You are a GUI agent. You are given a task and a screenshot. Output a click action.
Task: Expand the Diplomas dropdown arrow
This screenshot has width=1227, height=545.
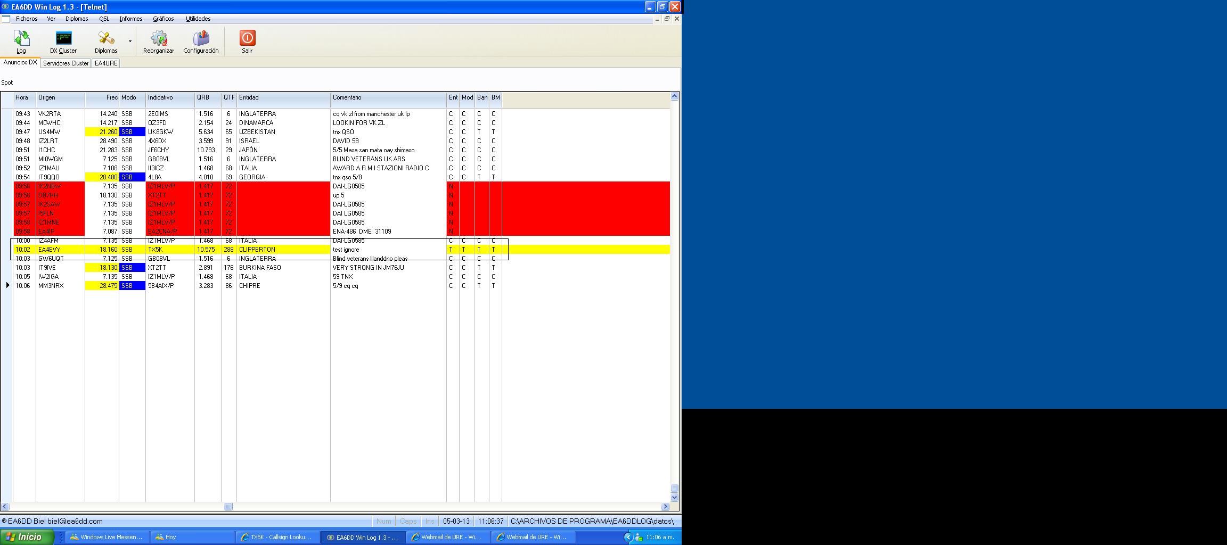pos(130,42)
